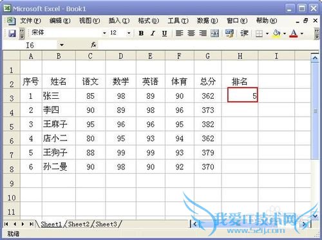The image size is (322, 240).
Task: Minimize the workbook window
Action: (298, 21)
